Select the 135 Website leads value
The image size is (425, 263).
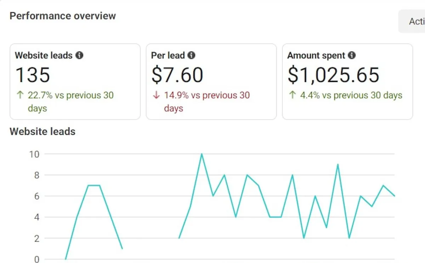pos(33,75)
